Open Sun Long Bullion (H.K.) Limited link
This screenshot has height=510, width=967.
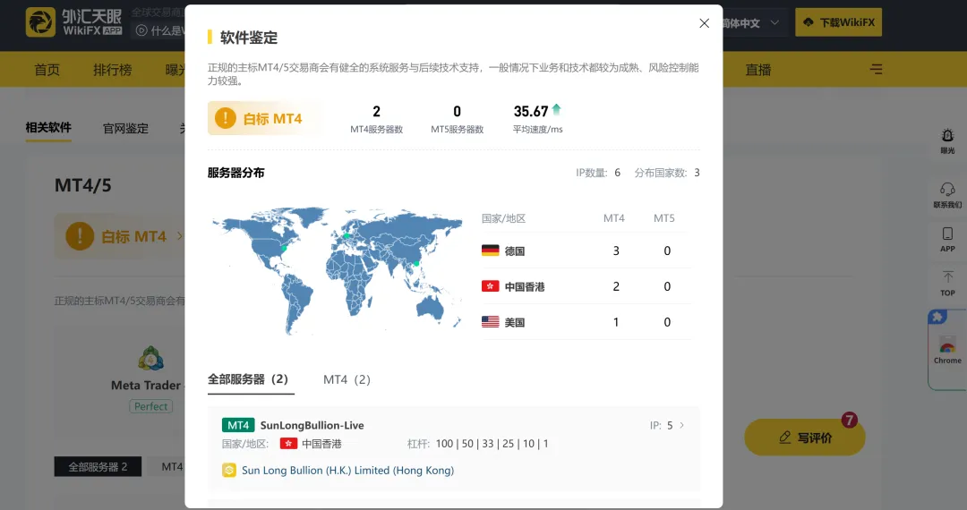pyautogui.click(x=347, y=470)
